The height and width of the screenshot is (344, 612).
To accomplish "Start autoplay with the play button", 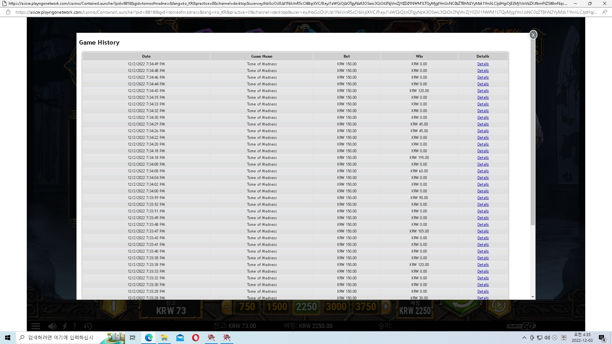I will click(x=499, y=305).
